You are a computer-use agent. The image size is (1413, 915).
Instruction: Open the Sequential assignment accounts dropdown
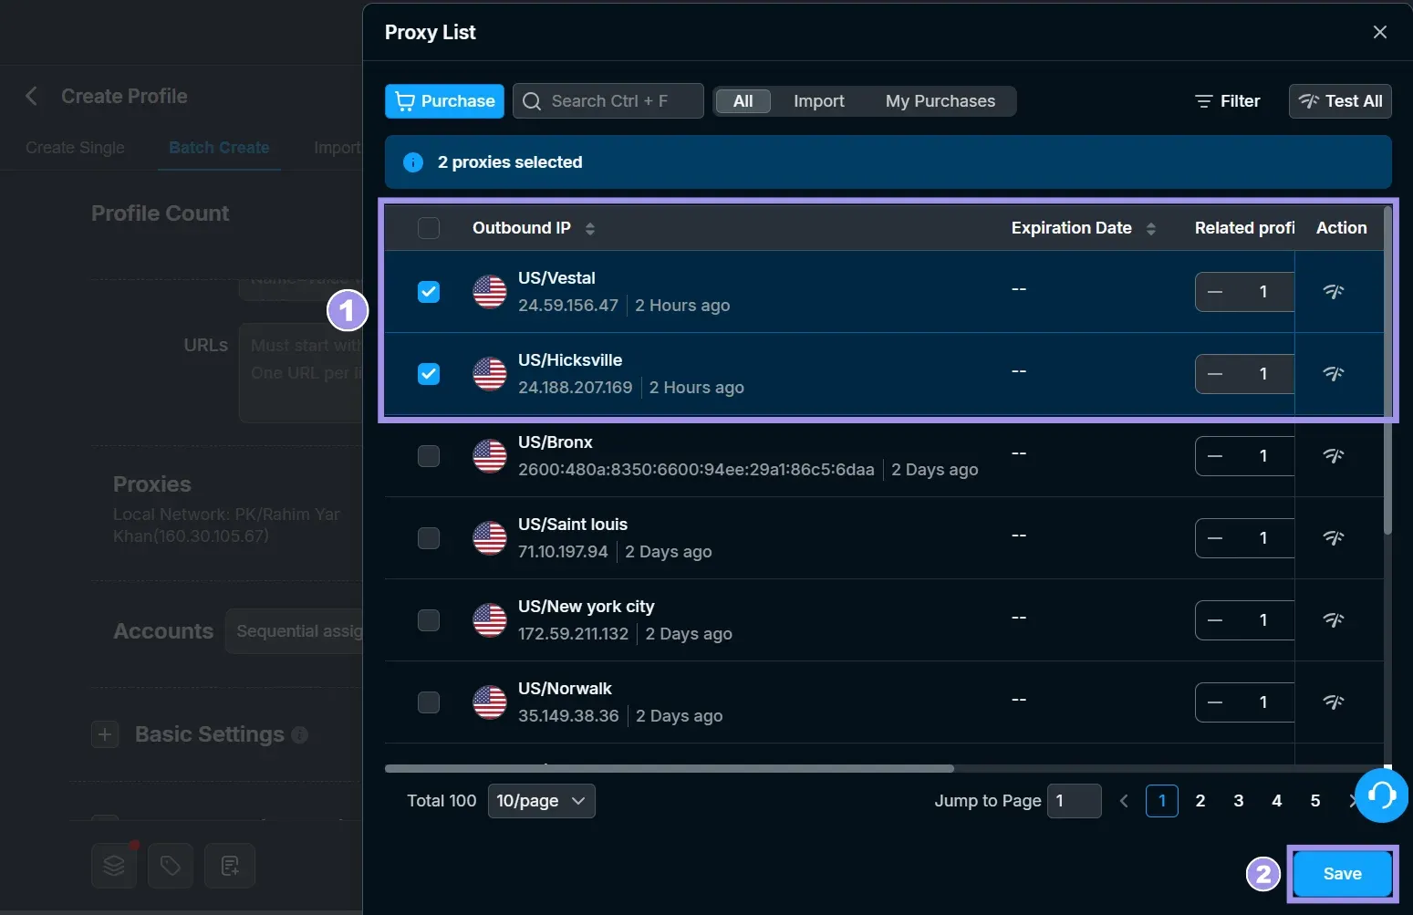pos(294,631)
